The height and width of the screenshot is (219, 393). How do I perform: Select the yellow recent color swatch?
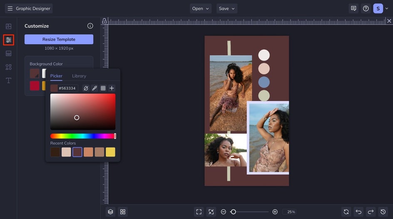[x=111, y=152]
